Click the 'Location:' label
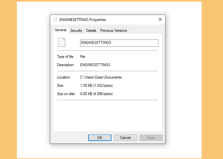This screenshot has height=159, width=223. click(64, 77)
